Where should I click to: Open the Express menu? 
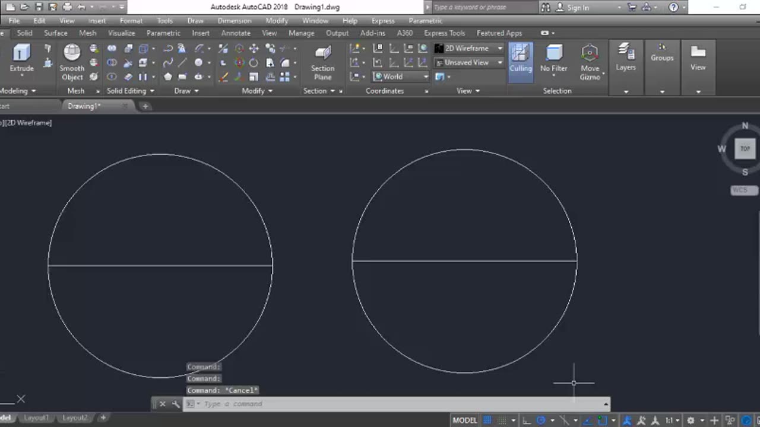point(383,21)
